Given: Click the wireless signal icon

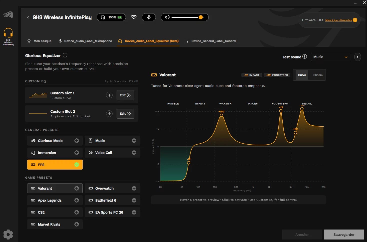Looking at the screenshot, I should 134,17.
